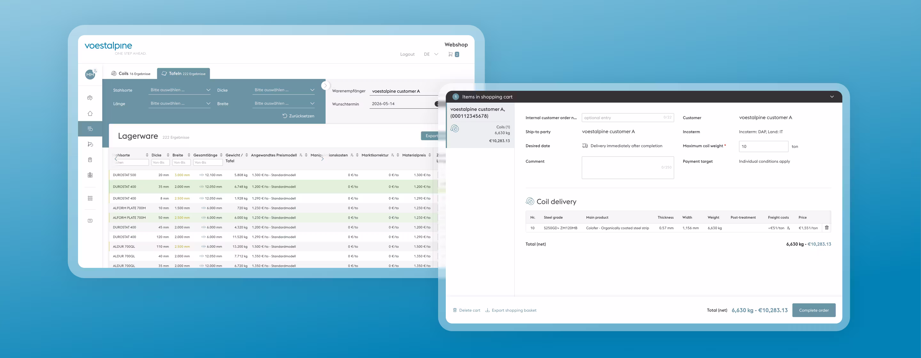Click the coil icon beside Coil delivery heading
This screenshot has width=921, height=358.
click(530, 201)
